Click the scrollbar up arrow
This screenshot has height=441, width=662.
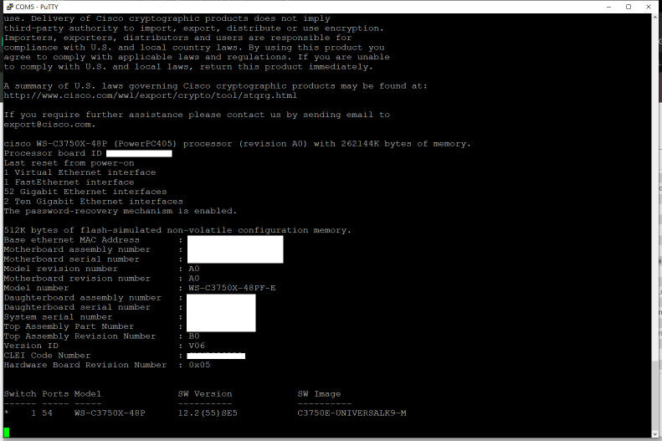[655, 18]
